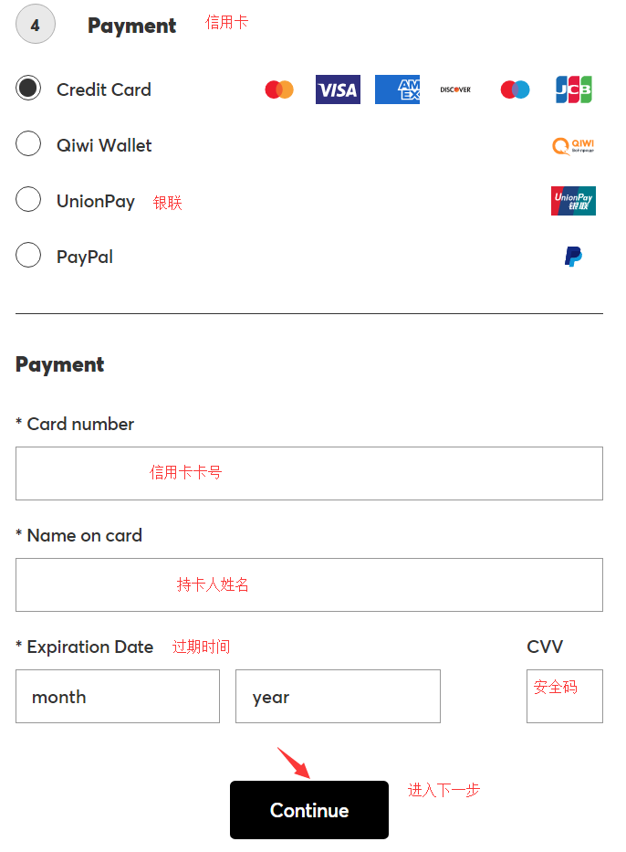Click the American Express logo
Screen dimensions: 626x852
(x=397, y=89)
